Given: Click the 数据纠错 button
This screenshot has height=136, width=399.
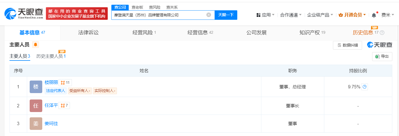Looking at the screenshot, I should tap(347, 45).
